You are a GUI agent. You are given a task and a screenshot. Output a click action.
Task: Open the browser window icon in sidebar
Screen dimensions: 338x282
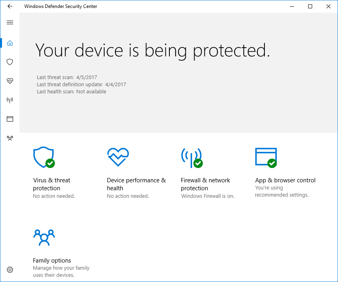(x=10, y=119)
